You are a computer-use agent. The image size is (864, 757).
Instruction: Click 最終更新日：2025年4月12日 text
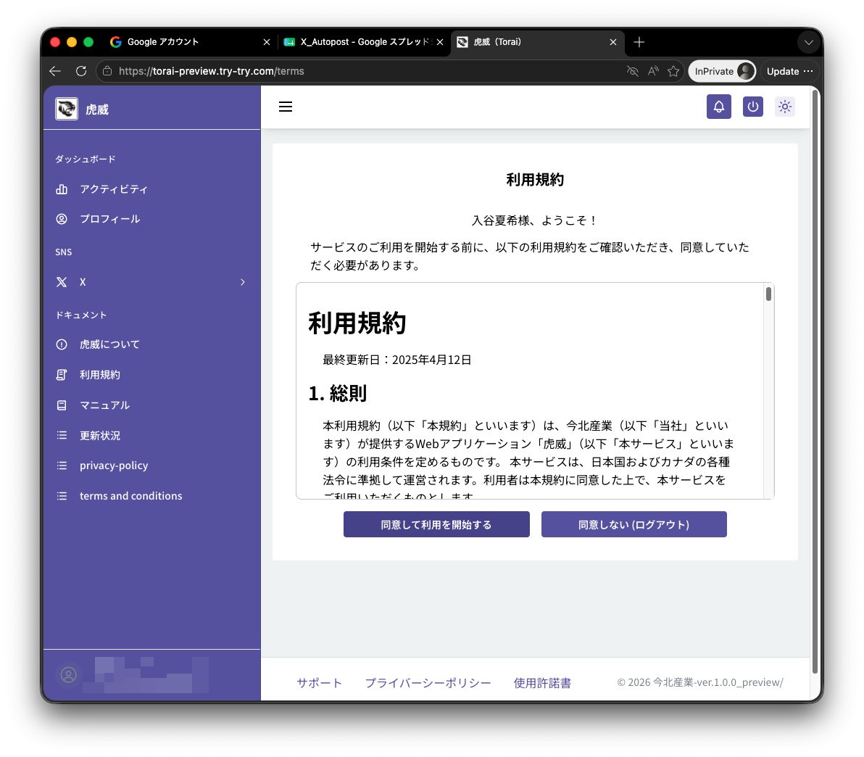point(396,360)
